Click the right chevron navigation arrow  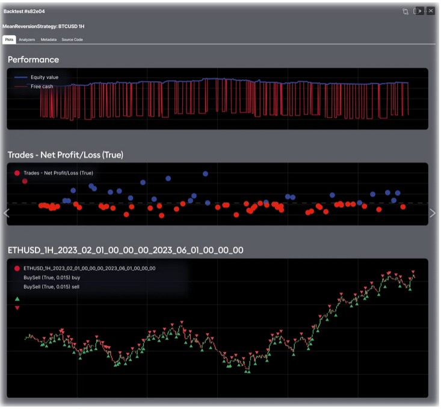click(433, 213)
